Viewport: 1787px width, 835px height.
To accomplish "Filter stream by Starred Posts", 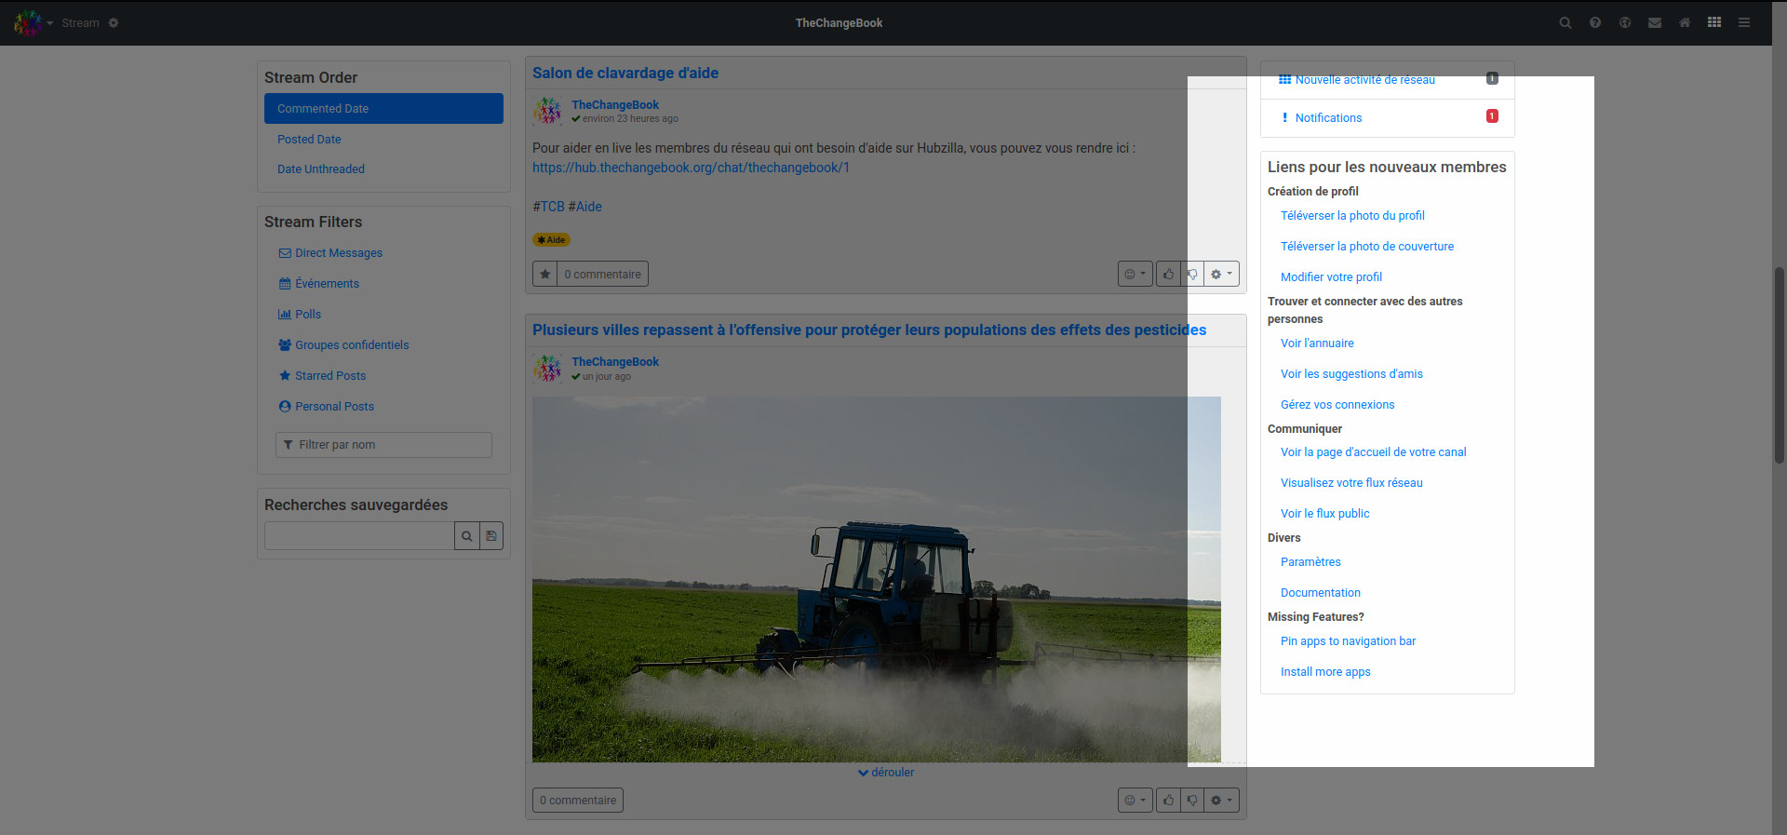I will pyautogui.click(x=322, y=376).
